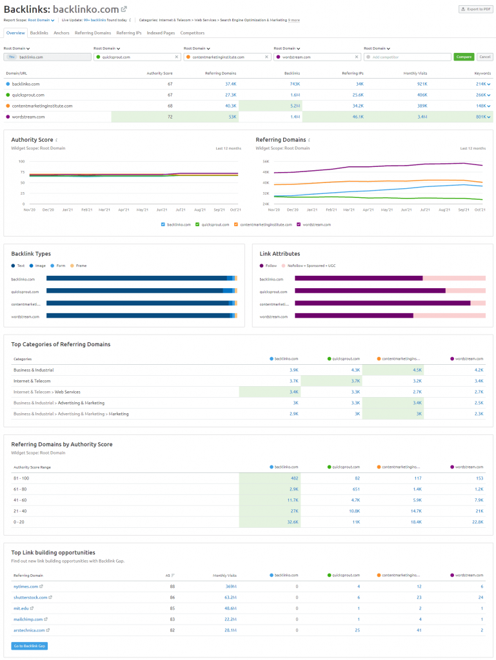Open Business & Industrial 3.9K backlinko value
Screen dimensions: 496x660
[x=294, y=371]
